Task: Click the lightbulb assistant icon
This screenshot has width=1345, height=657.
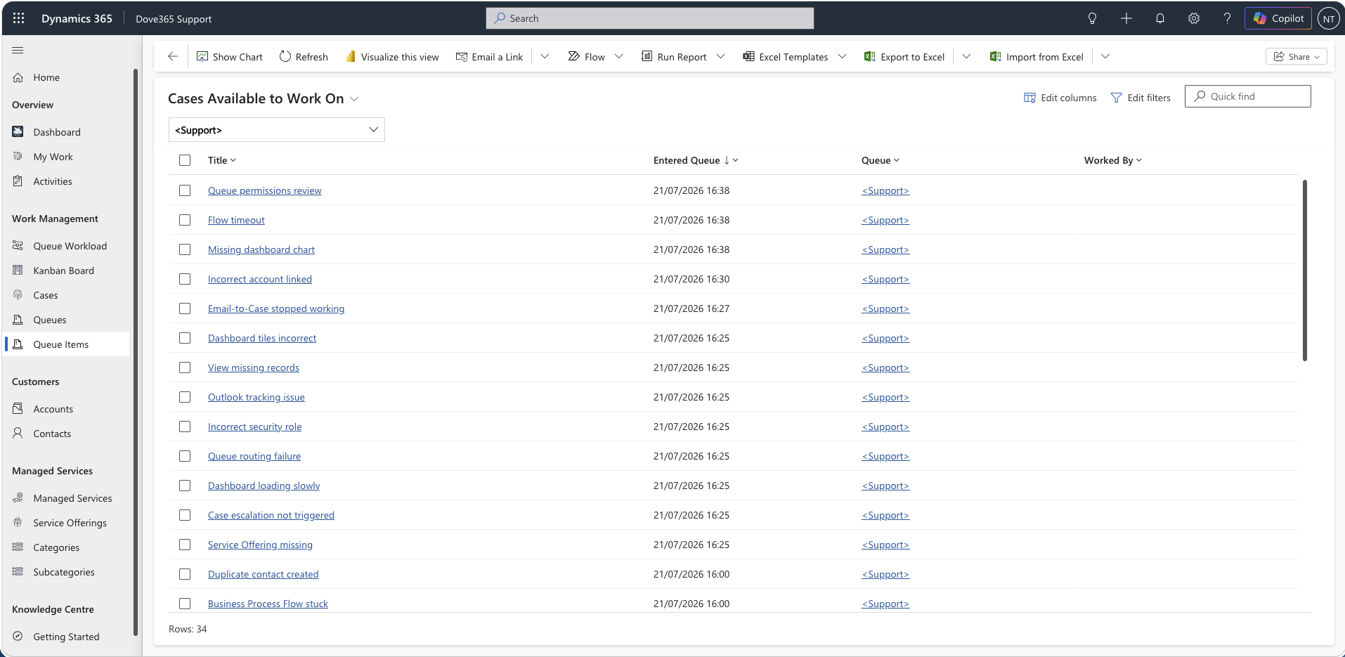Action: tap(1092, 18)
